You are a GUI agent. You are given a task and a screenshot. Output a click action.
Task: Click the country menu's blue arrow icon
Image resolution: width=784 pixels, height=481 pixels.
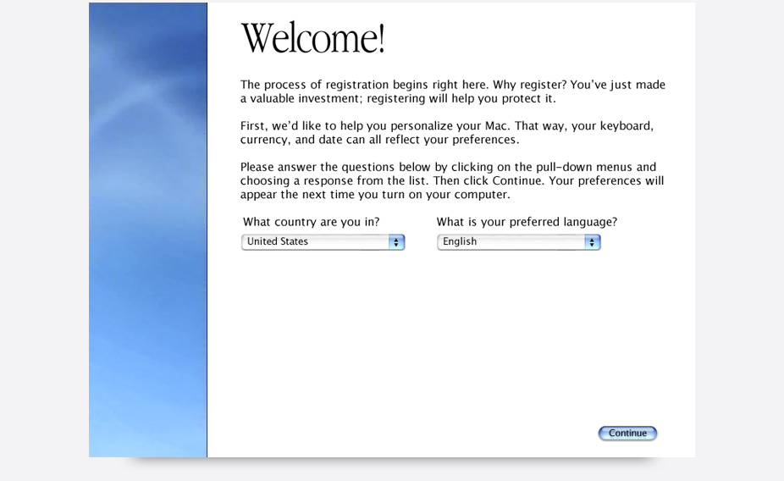[x=396, y=242]
